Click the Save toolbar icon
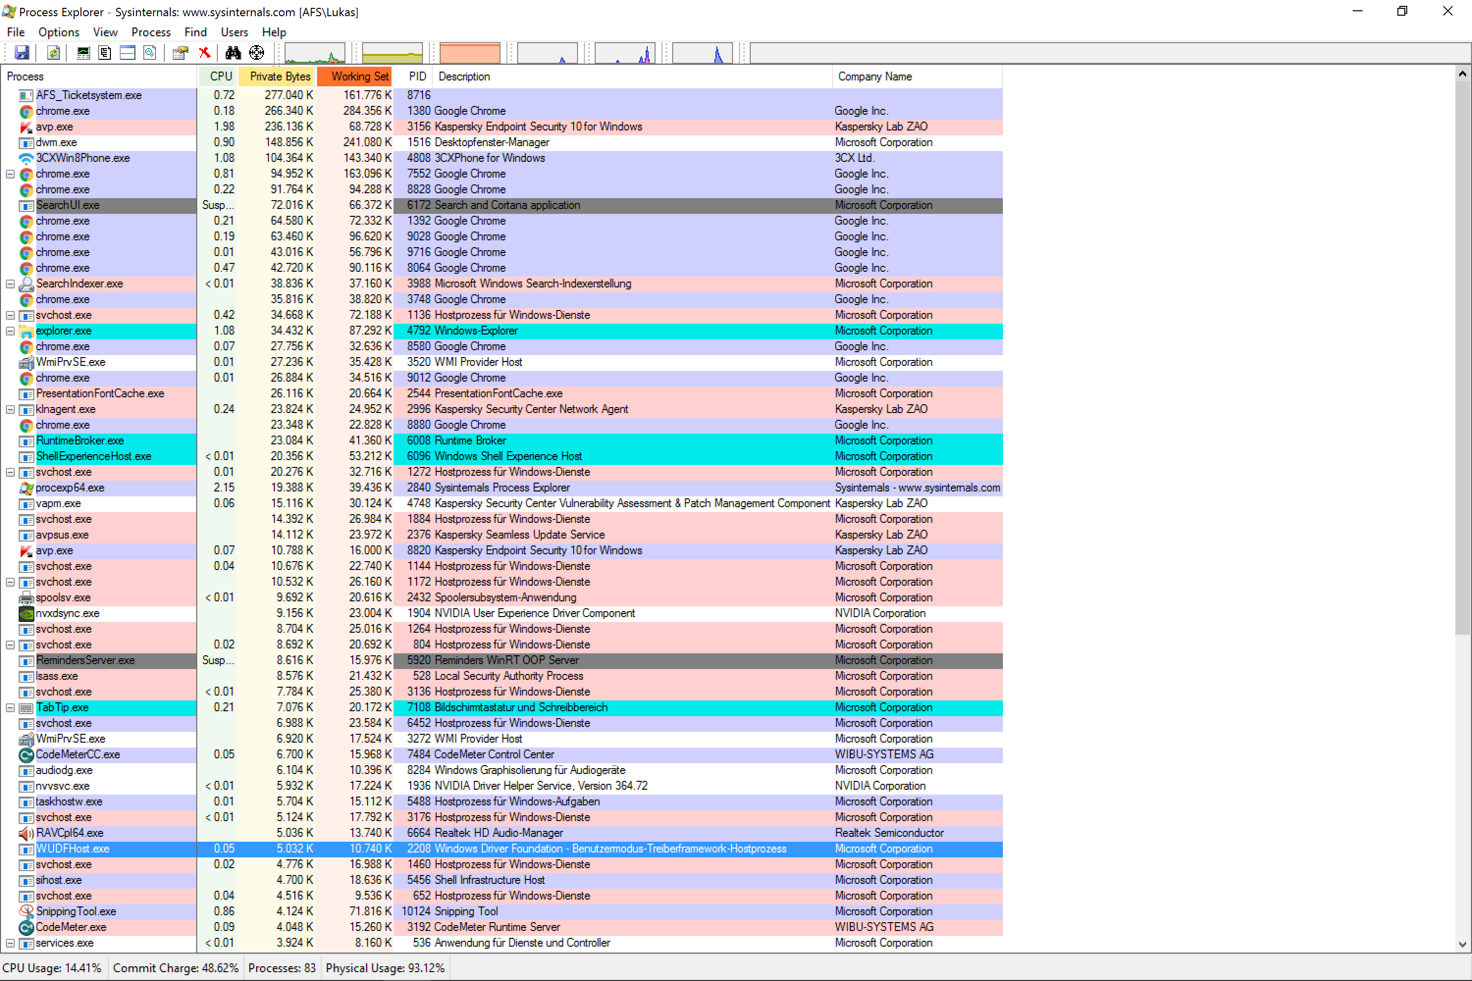The width and height of the screenshot is (1472, 981). [x=22, y=53]
